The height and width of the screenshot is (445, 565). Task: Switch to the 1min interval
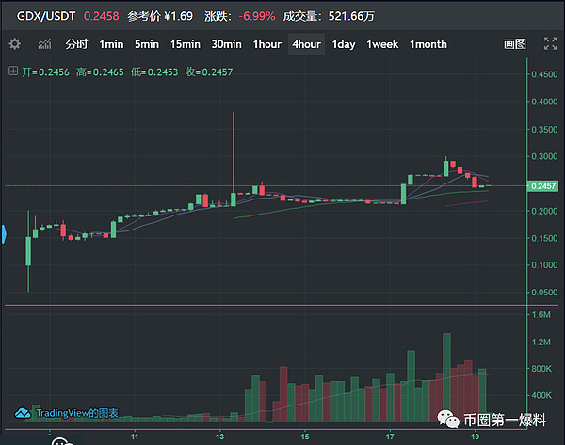[x=111, y=44]
